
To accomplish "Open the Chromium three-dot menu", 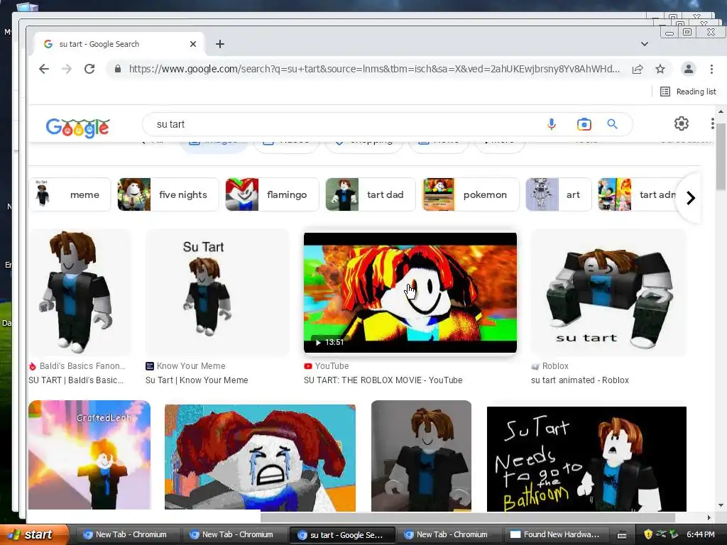I will pos(711,69).
